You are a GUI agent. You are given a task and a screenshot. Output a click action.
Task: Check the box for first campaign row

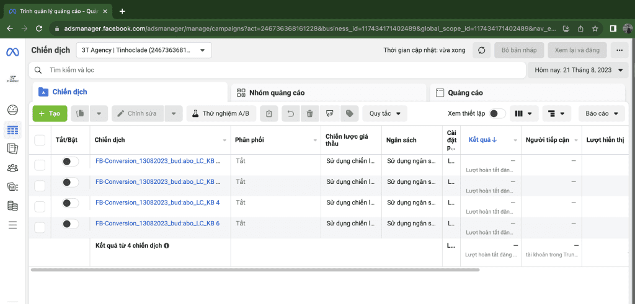pos(40,165)
